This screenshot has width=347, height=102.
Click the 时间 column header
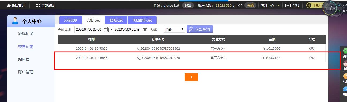pos(91,39)
